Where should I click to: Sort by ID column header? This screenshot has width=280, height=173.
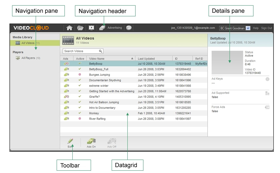(x=183, y=59)
